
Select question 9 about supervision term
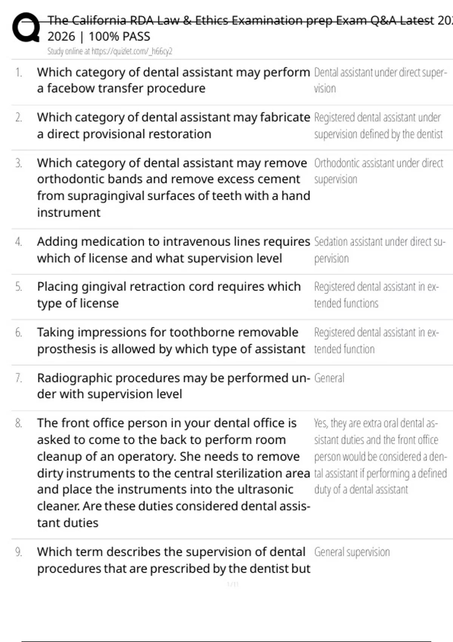tap(173, 560)
